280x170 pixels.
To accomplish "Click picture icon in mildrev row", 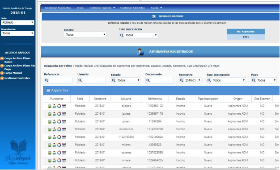I will tap(50, 145).
